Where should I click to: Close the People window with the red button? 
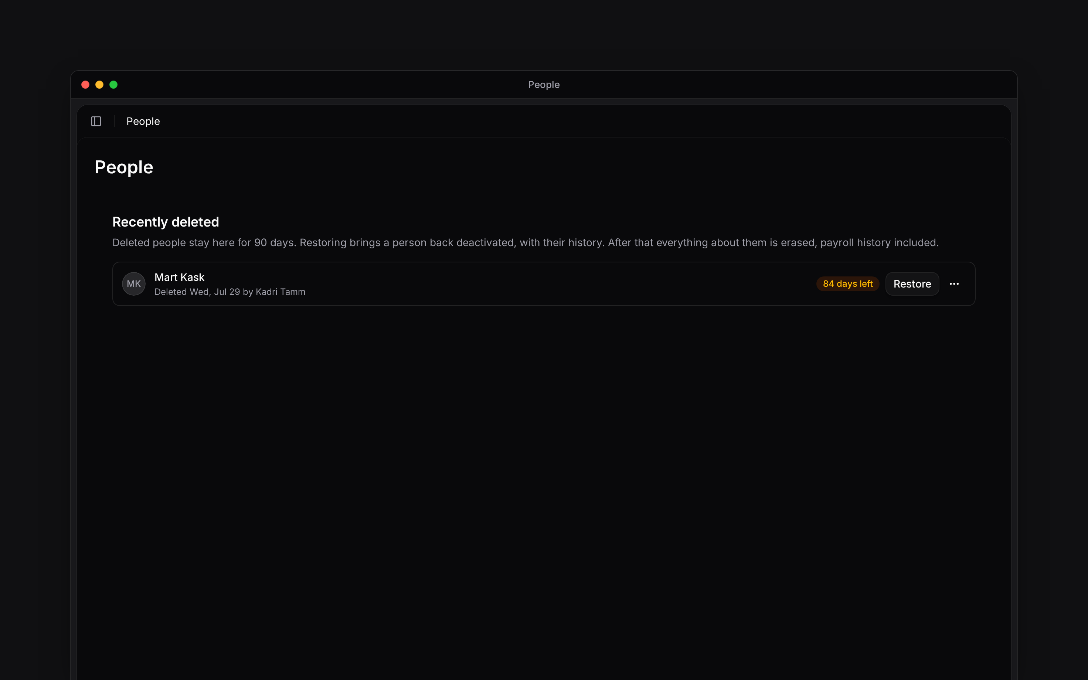85,85
